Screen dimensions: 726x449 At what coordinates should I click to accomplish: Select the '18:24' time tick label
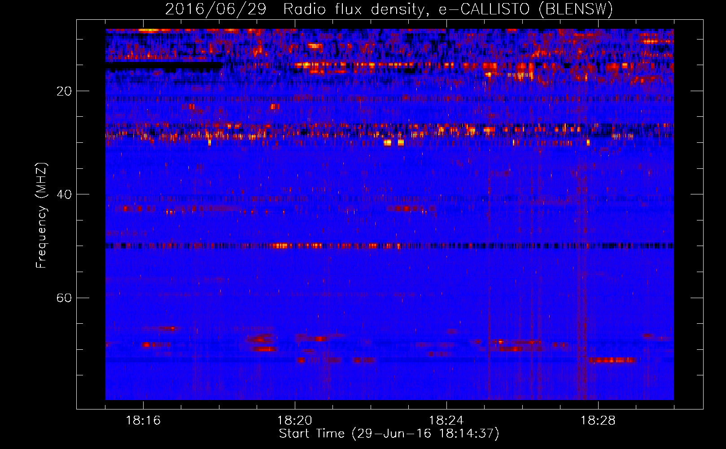[x=446, y=421]
